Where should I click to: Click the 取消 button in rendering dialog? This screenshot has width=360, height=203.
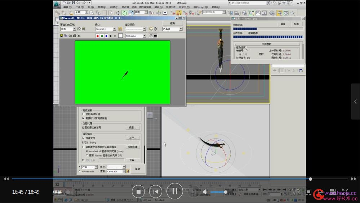click(297, 24)
